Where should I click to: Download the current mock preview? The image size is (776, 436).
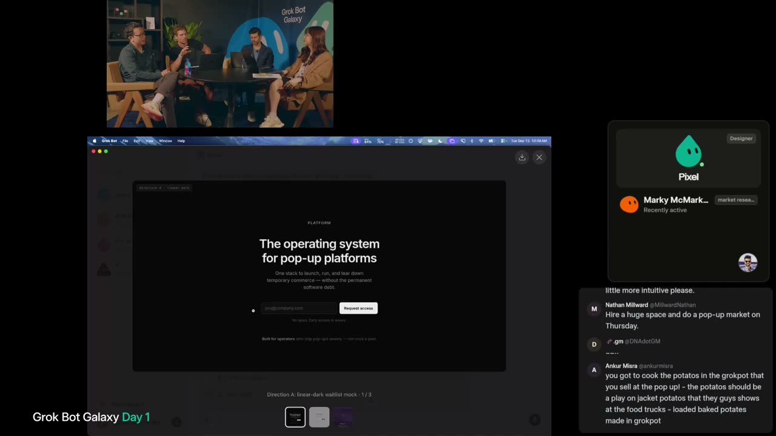[x=522, y=157]
